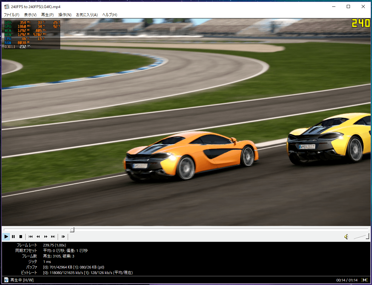Click the Play button
Viewport: 372px width, 285px height.
6,236
